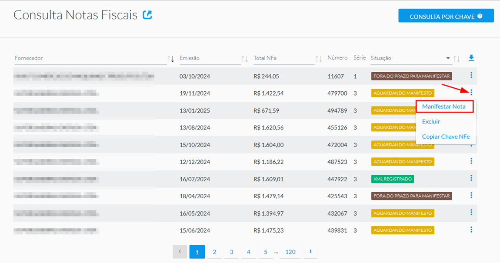Click AGUARDANDO MANIFESTO badge of note 487523

[403, 162]
